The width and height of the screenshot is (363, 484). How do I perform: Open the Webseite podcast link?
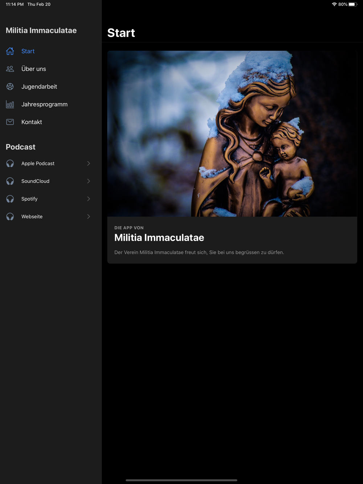pos(50,217)
